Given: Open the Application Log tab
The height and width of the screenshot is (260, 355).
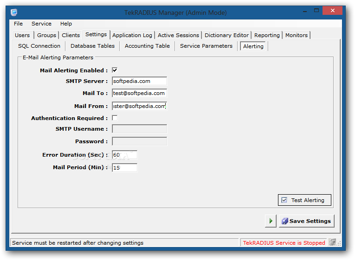Looking at the screenshot, I should tap(132, 35).
